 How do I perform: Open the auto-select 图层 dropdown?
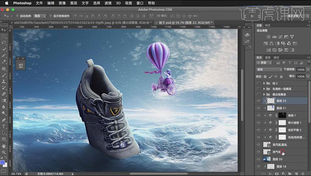click(x=40, y=16)
